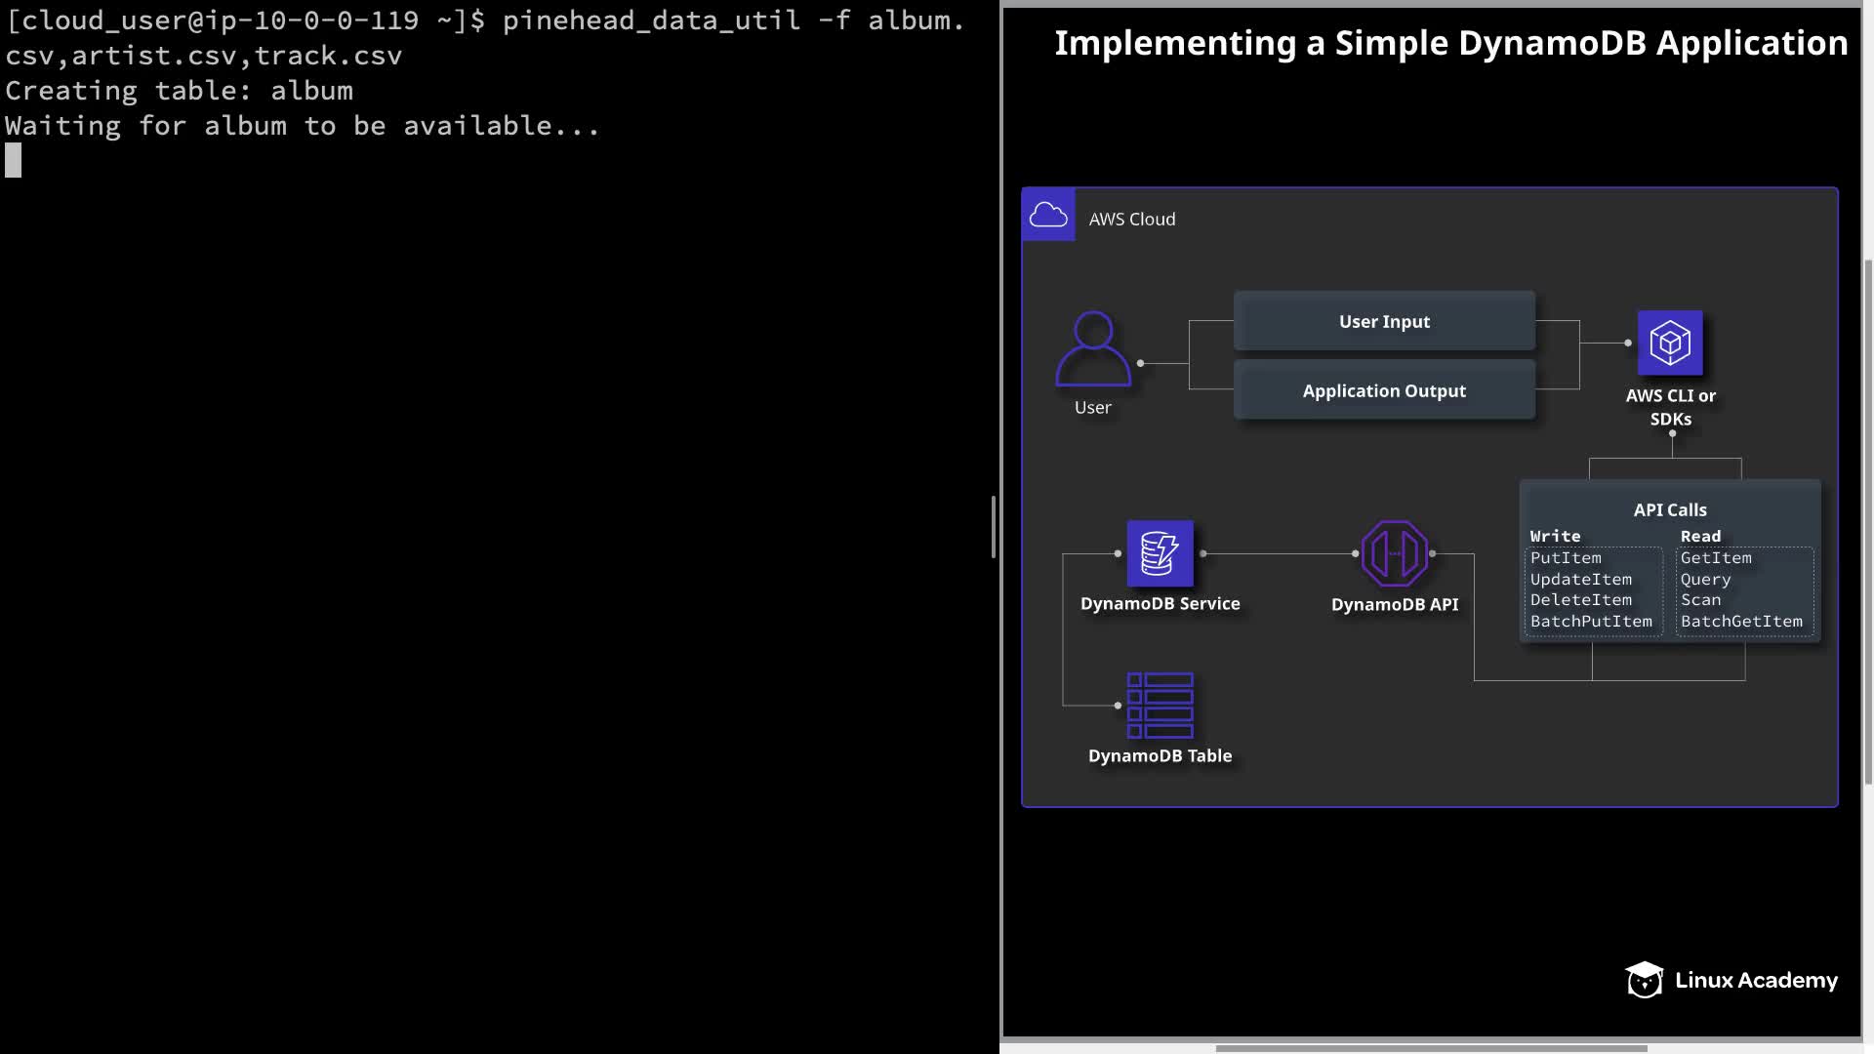Select BatchGetItem API call
The width and height of the screenshot is (1874, 1054).
1741,622
